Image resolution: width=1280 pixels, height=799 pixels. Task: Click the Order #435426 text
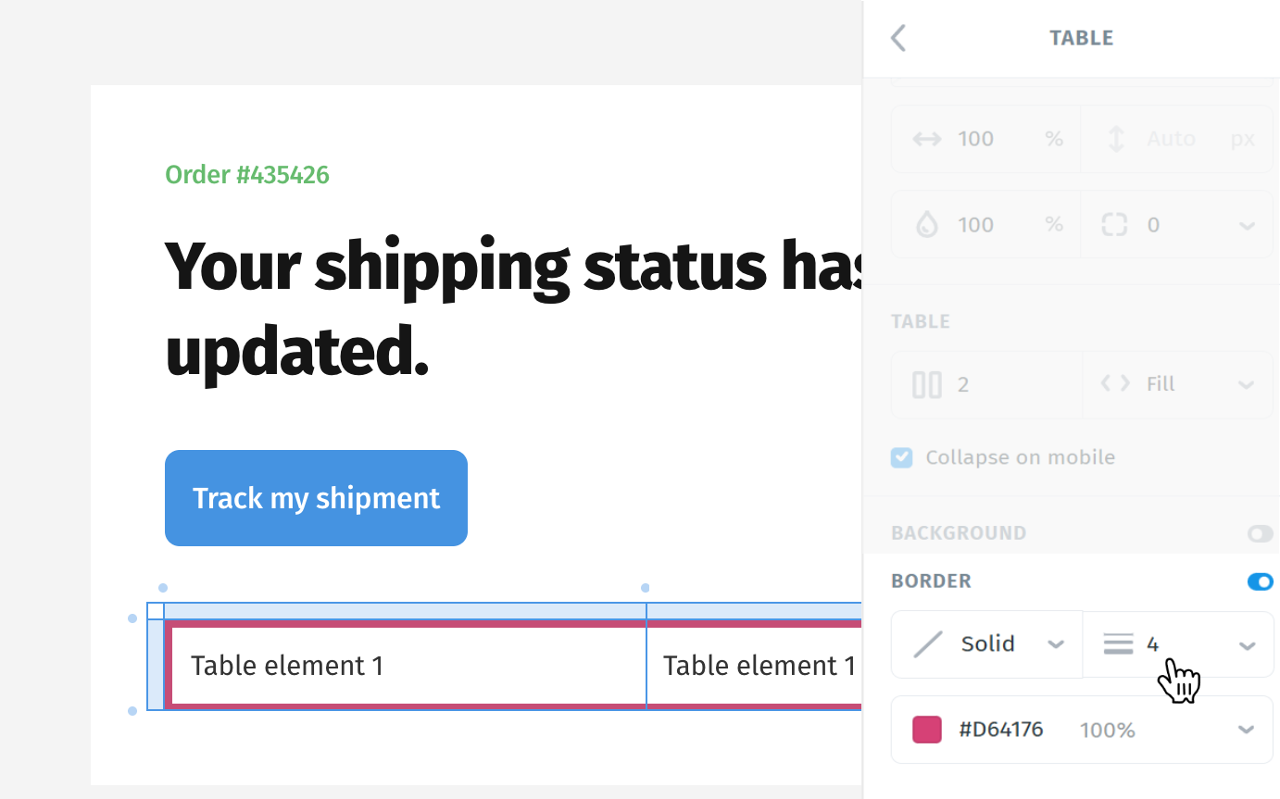coord(247,175)
